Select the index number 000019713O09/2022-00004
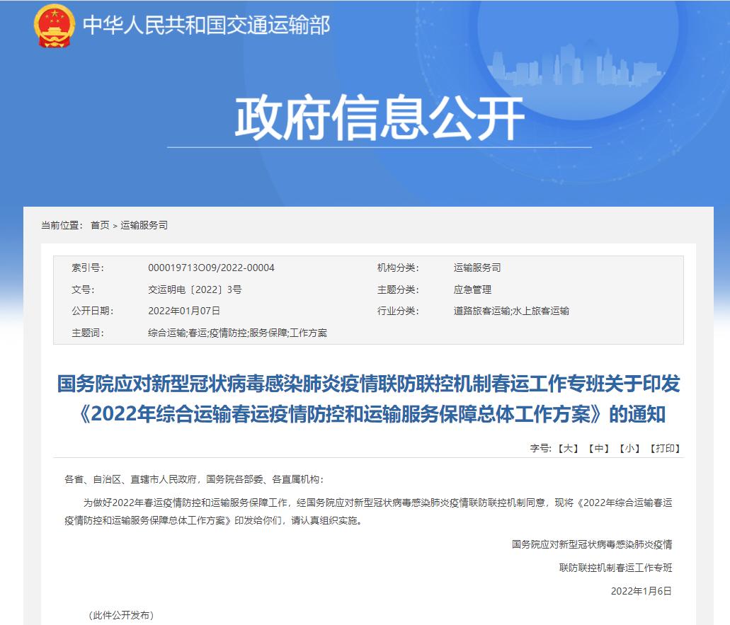The image size is (730, 625). (x=212, y=268)
